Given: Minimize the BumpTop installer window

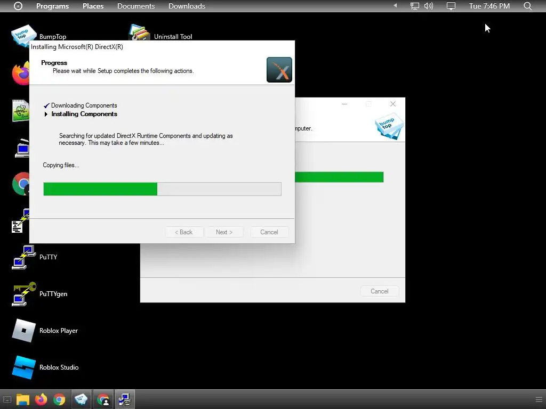Looking at the screenshot, I should coord(344,104).
